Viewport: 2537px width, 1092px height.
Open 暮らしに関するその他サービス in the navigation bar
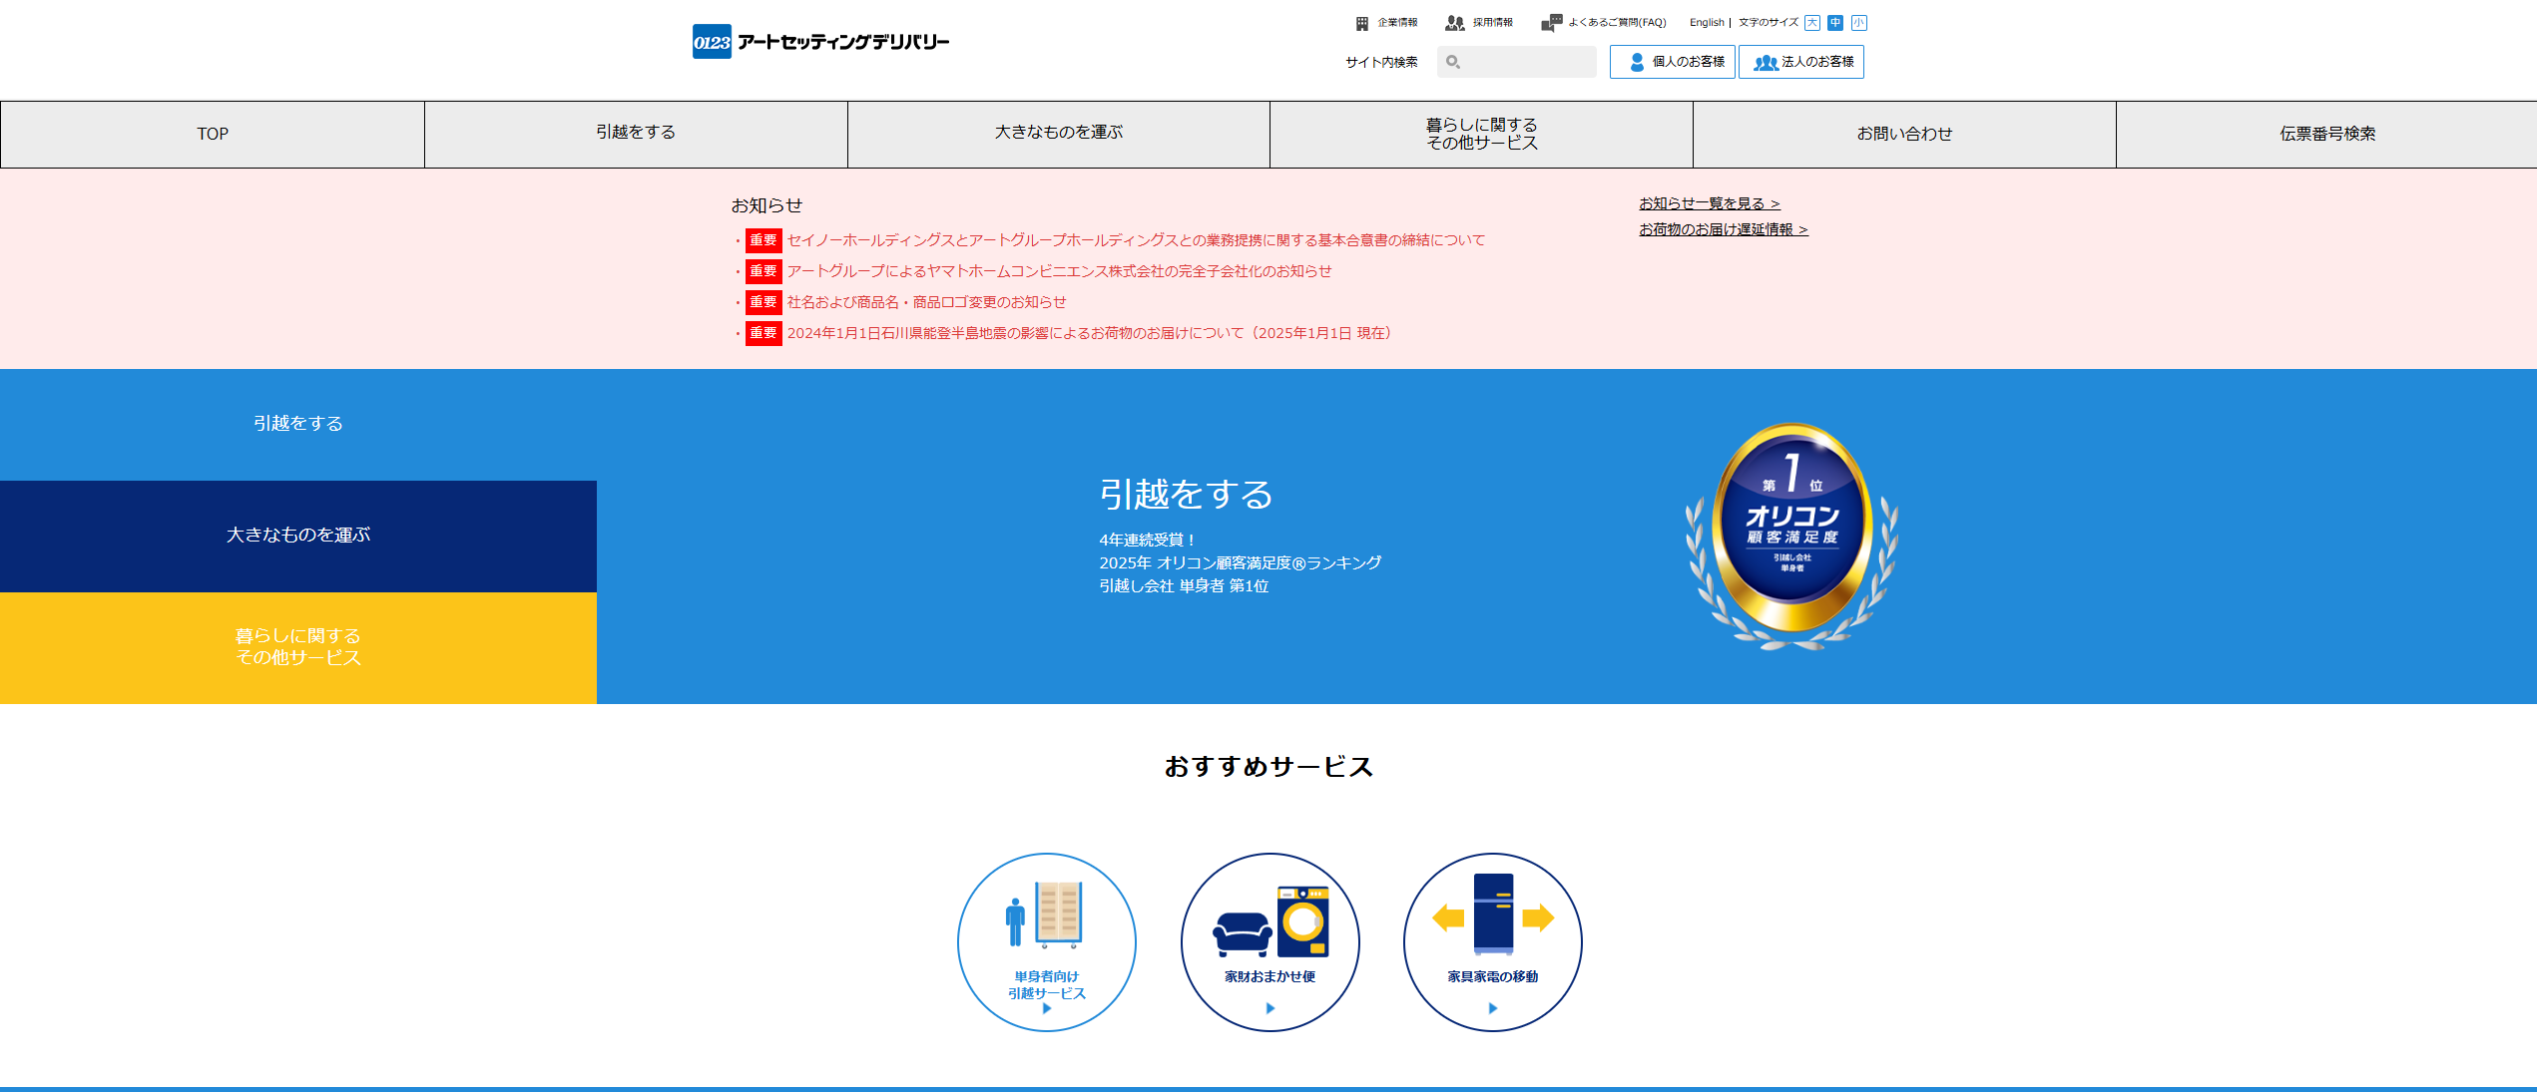[1482, 134]
